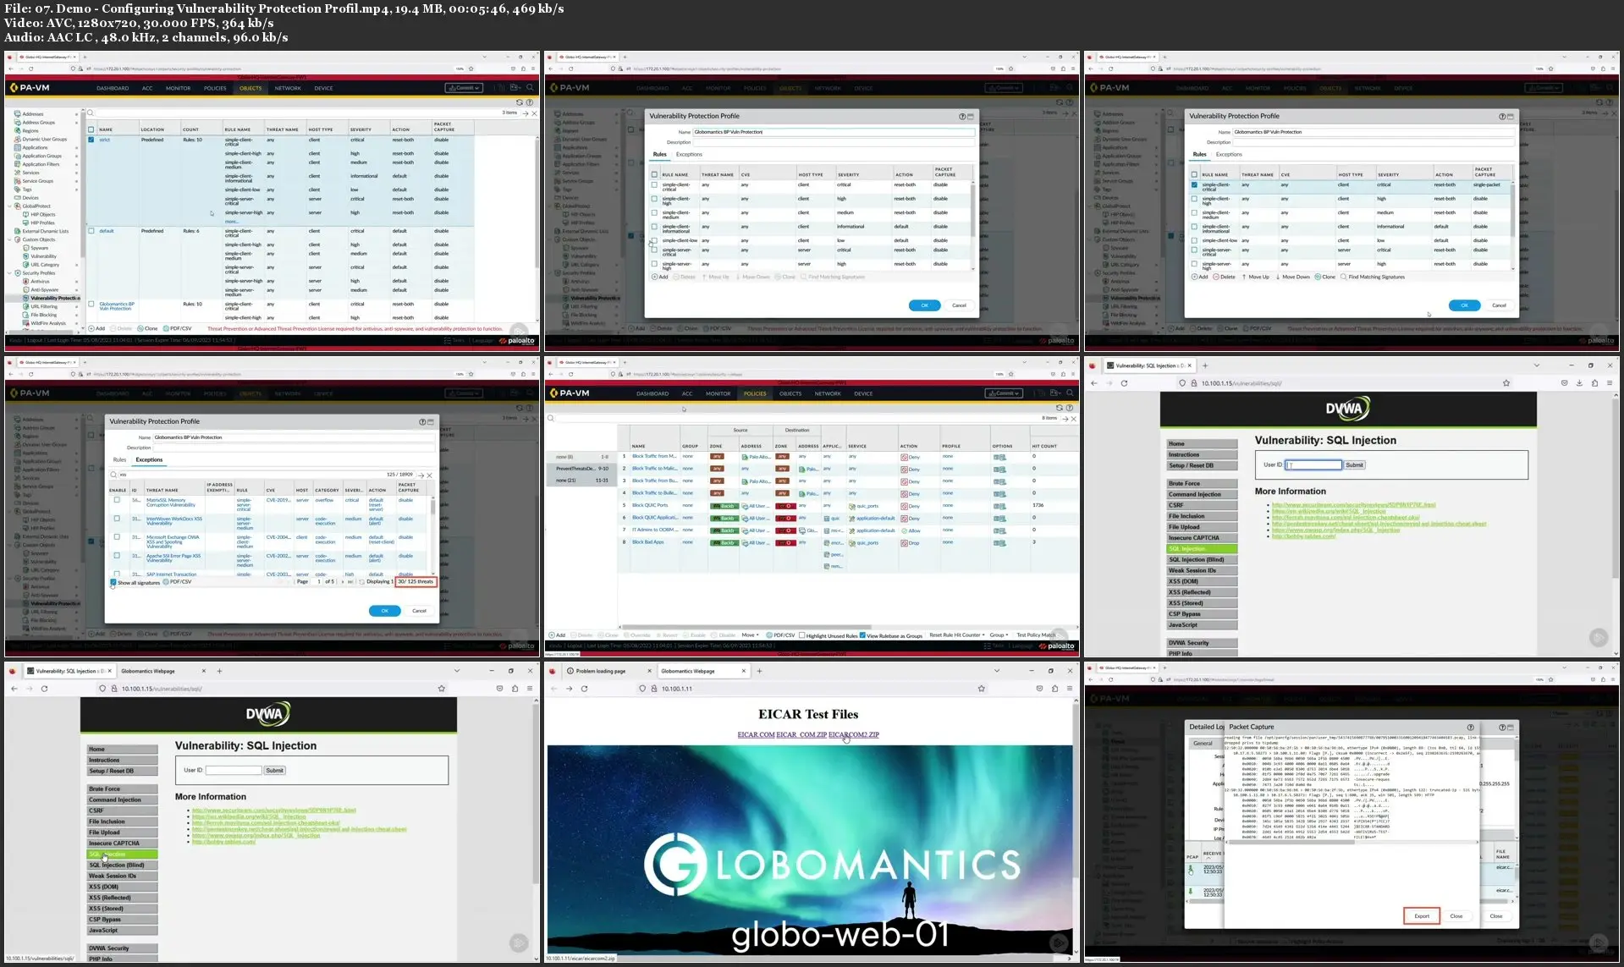Open WildFire Analysis in the undimmed Objects sidebar
This screenshot has width=1624, height=967.
[x=48, y=323]
